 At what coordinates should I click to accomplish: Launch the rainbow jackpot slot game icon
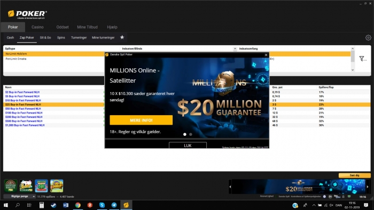(57, 185)
